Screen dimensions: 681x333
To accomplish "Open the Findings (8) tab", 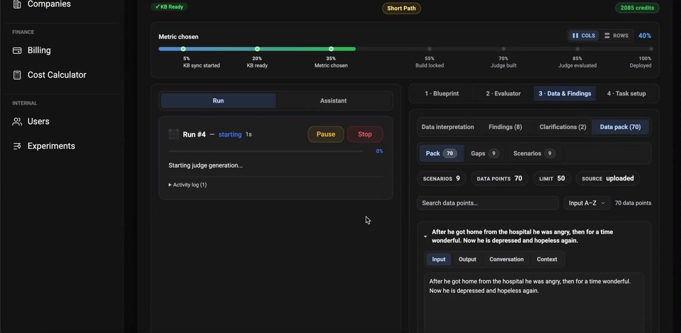I will (x=505, y=127).
